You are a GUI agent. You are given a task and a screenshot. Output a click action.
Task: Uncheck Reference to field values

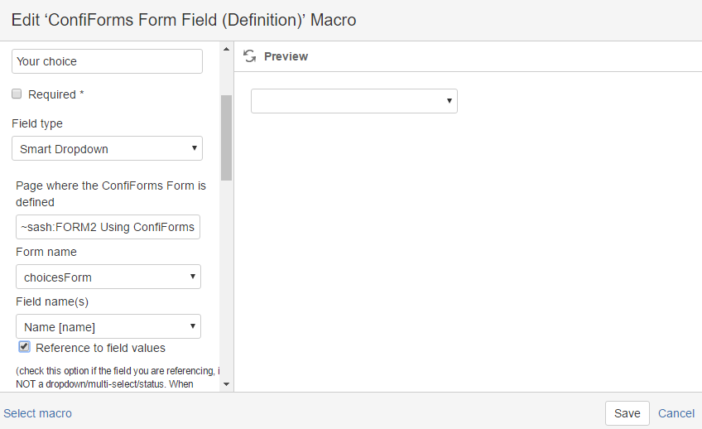pyautogui.click(x=25, y=347)
